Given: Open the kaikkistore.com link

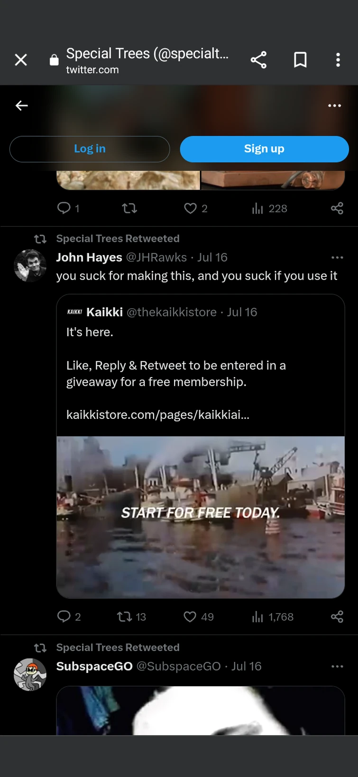Looking at the screenshot, I should click(x=157, y=415).
